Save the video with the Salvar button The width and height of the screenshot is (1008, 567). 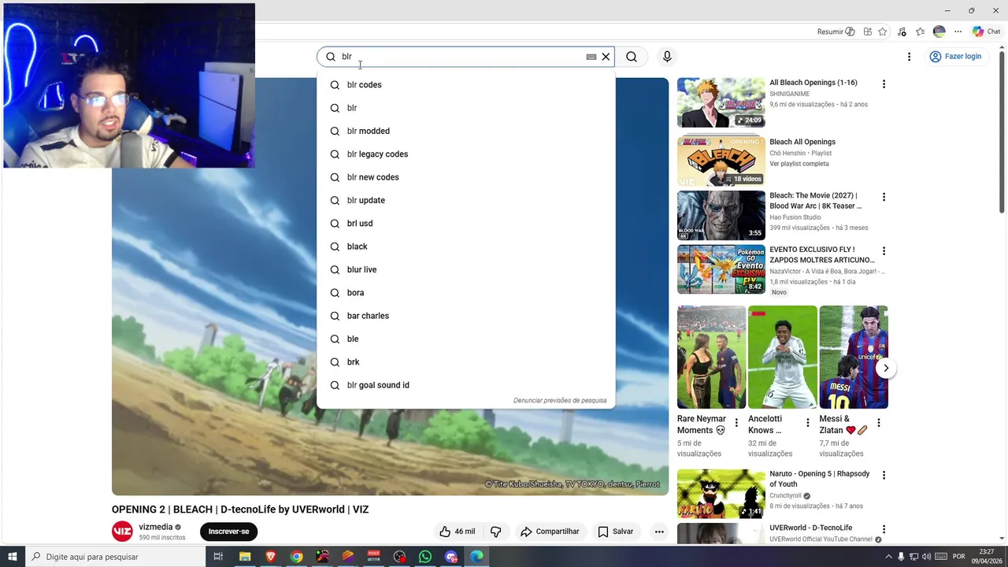pos(615,532)
